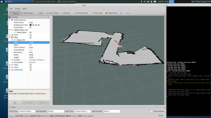Viewport: 211px width, 118px height.
Task: Switch to the catkin_ws taskbar window
Action: click(x=44, y=2)
